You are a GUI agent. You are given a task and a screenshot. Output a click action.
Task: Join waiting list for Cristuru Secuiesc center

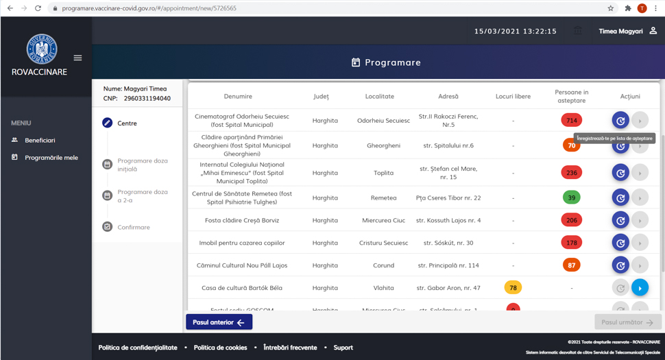(x=620, y=243)
